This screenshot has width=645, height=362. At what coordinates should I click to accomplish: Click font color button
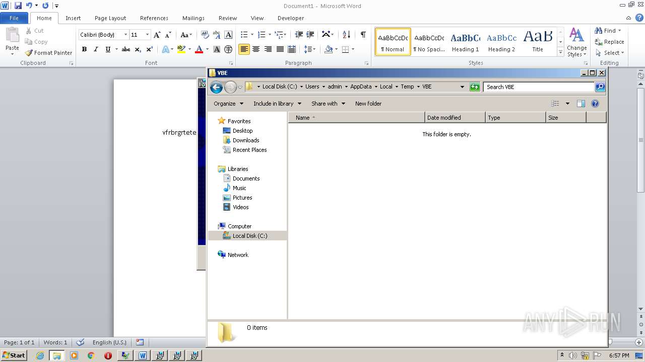199,49
